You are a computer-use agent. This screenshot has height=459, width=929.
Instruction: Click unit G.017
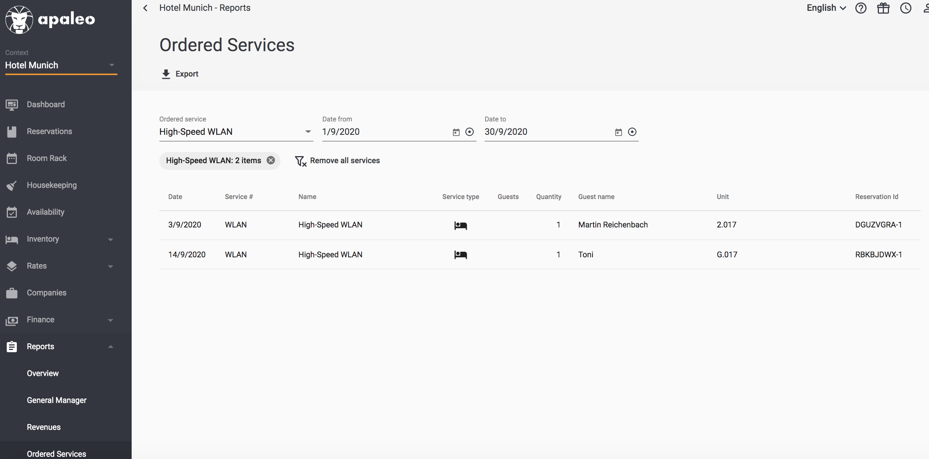(727, 255)
